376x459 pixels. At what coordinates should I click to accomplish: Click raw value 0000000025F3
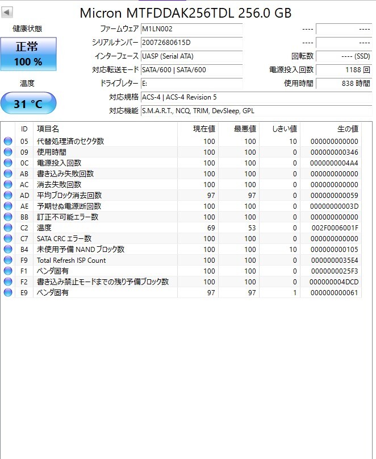pos(335,271)
